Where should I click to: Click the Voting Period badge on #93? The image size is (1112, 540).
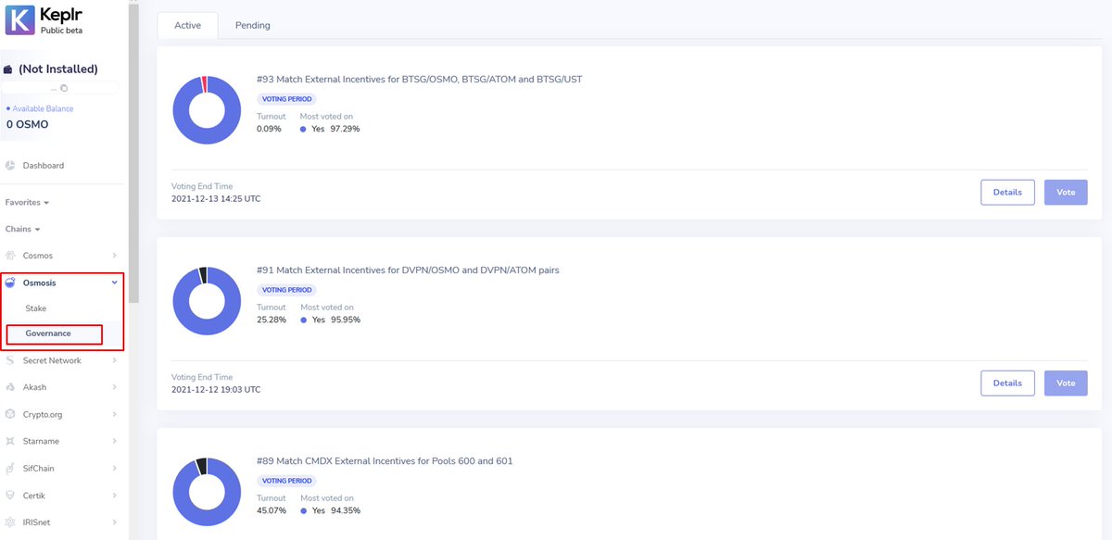(x=286, y=99)
